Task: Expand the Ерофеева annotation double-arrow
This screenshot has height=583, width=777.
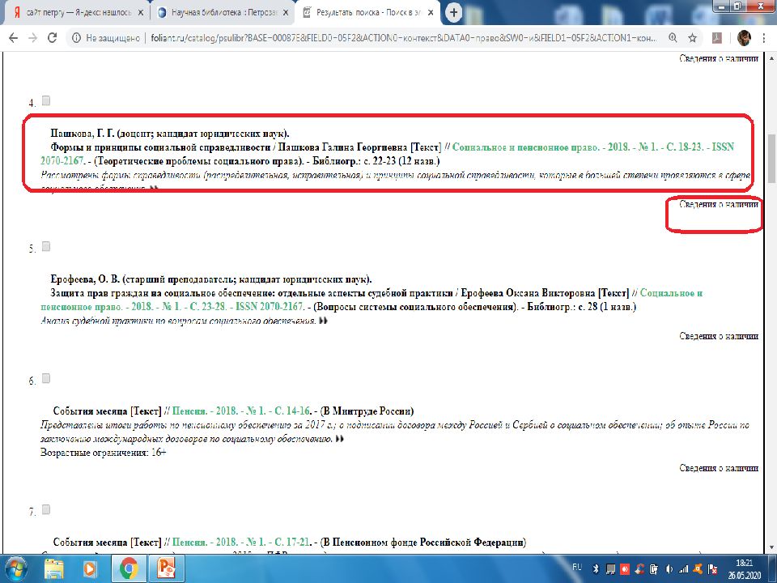Action: (x=324, y=321)
